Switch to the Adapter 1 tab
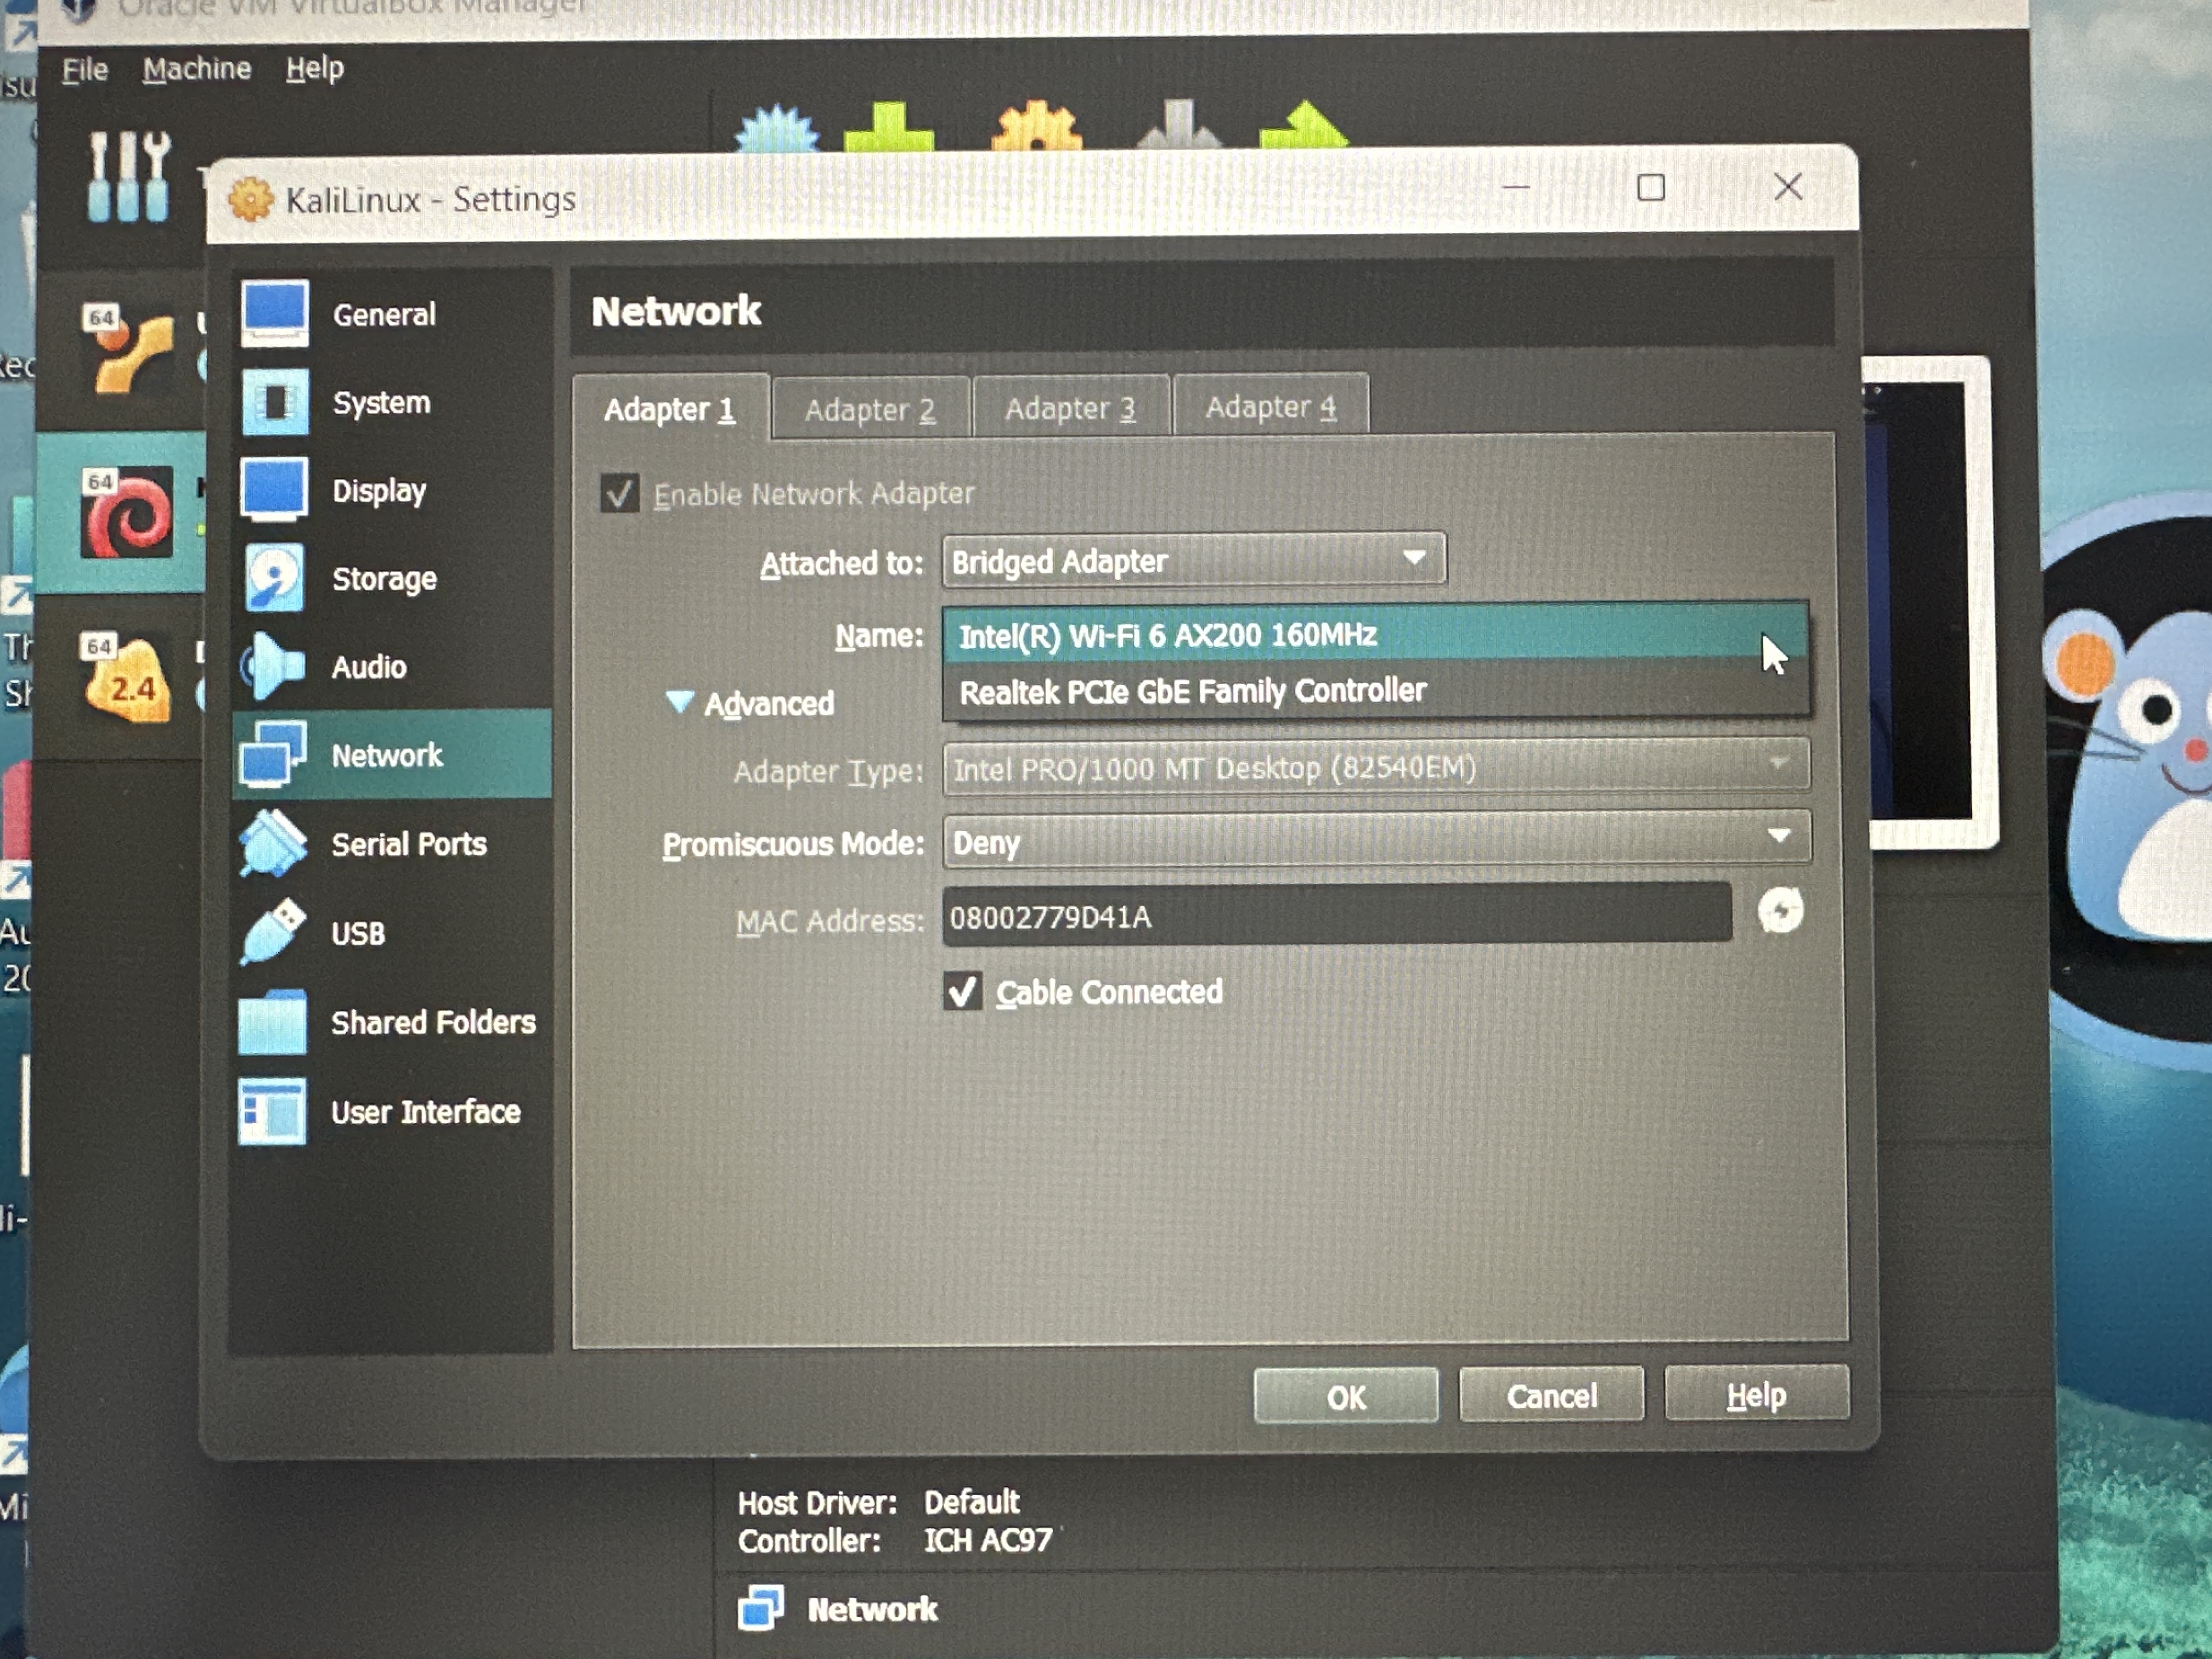2212x1659 pixels. click(670, 408)
